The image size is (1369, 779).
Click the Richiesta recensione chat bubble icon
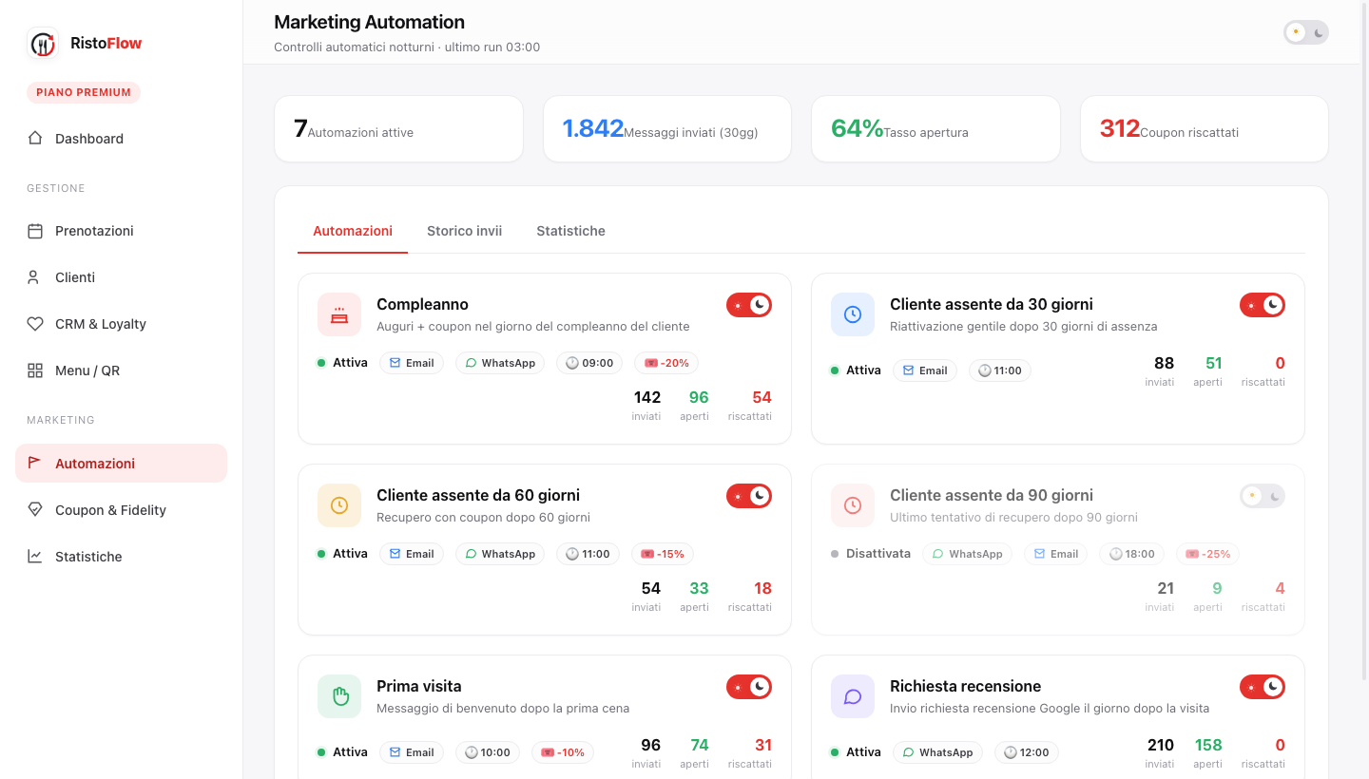tap(853, 696)
